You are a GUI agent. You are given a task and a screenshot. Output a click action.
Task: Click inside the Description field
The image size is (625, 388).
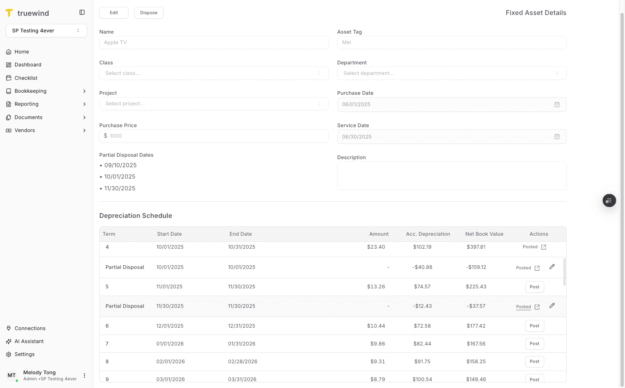tap(451, 175)
